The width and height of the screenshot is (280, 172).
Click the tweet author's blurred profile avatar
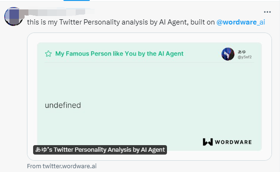click(x=14, y=16)
